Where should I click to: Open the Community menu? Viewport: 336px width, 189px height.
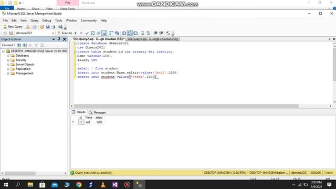tap(89, 20)
